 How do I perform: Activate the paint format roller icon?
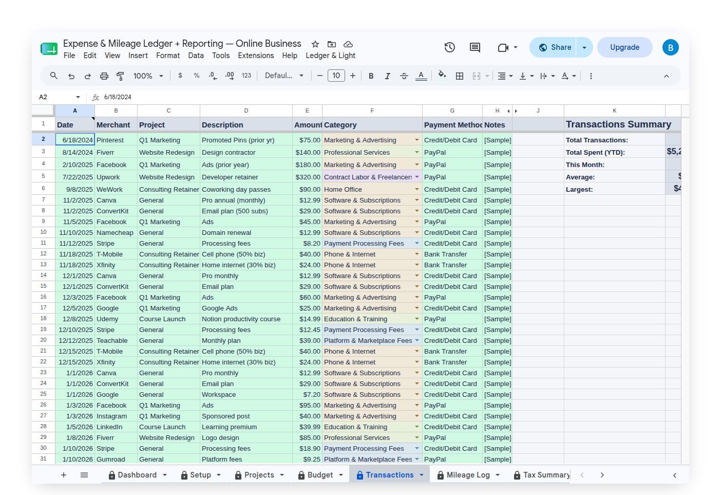pos(121,76)
